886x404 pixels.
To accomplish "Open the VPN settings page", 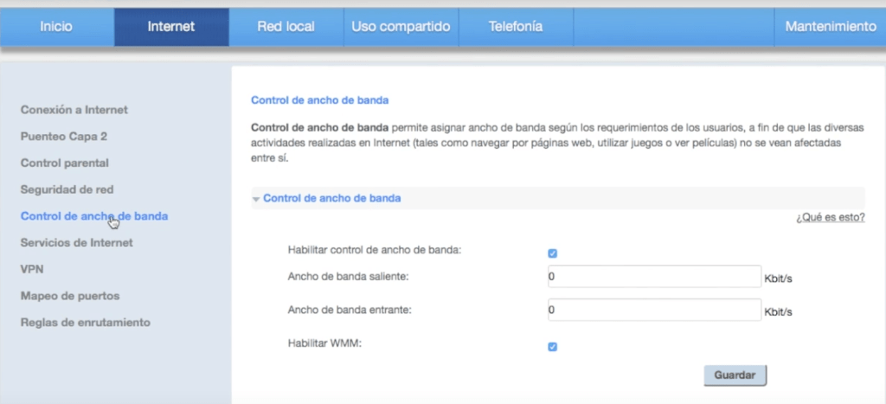I will tap(32, 269).
